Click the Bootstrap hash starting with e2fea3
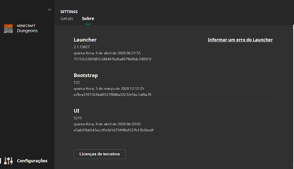Image resolution: width=294 pixels, height=169 pixels. 112,95
